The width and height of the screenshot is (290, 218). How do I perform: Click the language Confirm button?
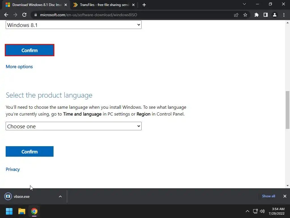29,152
